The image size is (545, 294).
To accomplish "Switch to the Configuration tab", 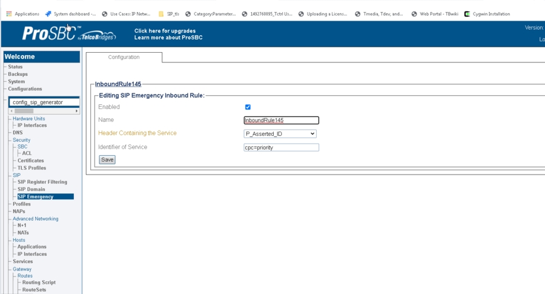I will pyautogui.click(x=124, y=58).
